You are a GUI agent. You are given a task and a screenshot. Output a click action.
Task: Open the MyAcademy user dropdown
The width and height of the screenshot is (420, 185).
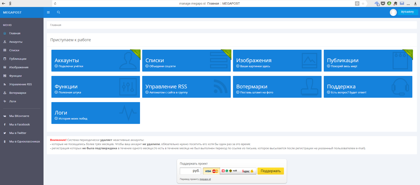pos(407,12)
